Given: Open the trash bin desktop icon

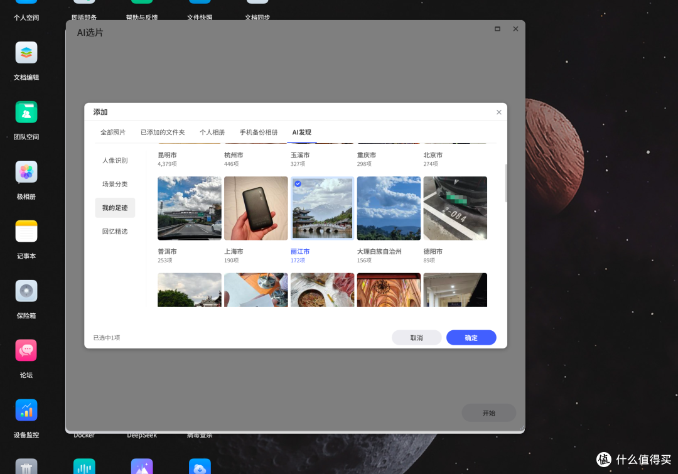Looking at the screenshot, I should coord(26,466).
